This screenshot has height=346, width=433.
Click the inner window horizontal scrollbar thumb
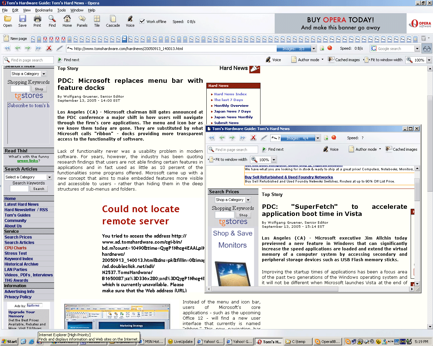pos(275,289)
